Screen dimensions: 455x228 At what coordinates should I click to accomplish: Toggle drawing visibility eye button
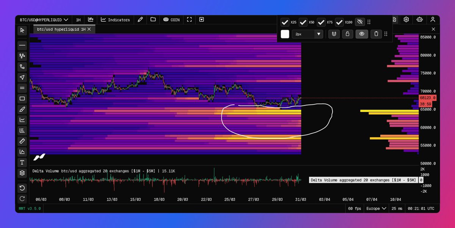point(362,34)
